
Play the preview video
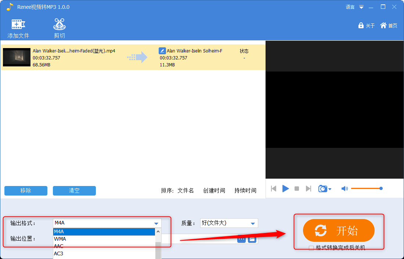(x=285, y=189)
